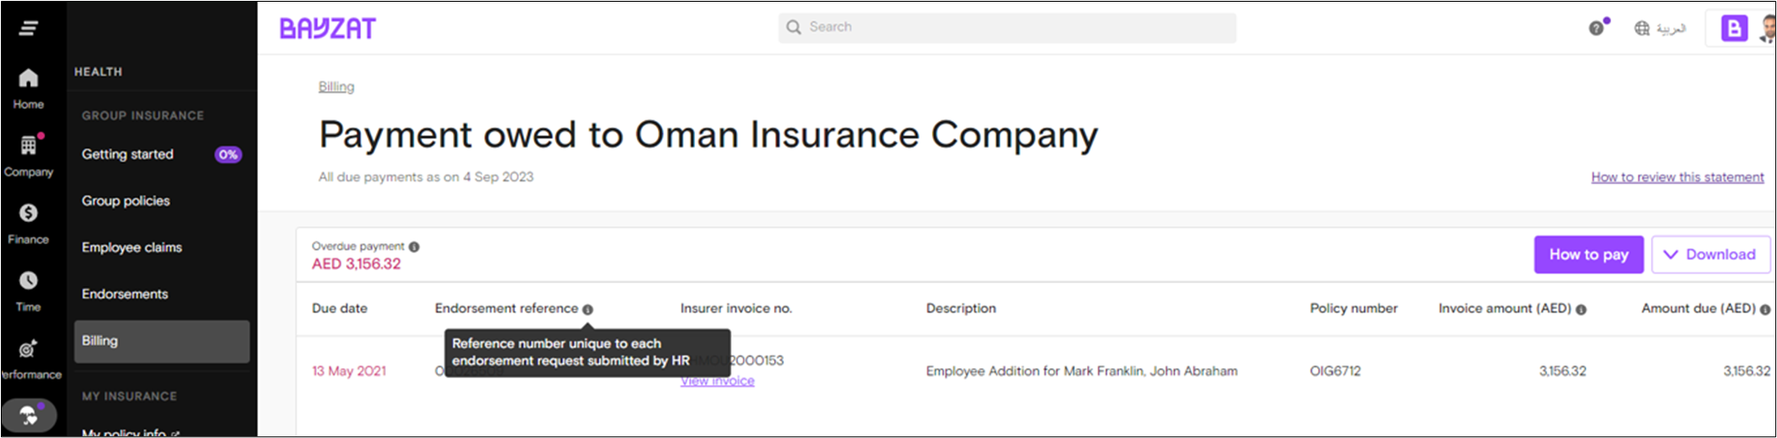
Task: Switch language with the globe icon
Action: click(x=1642, y=28)
